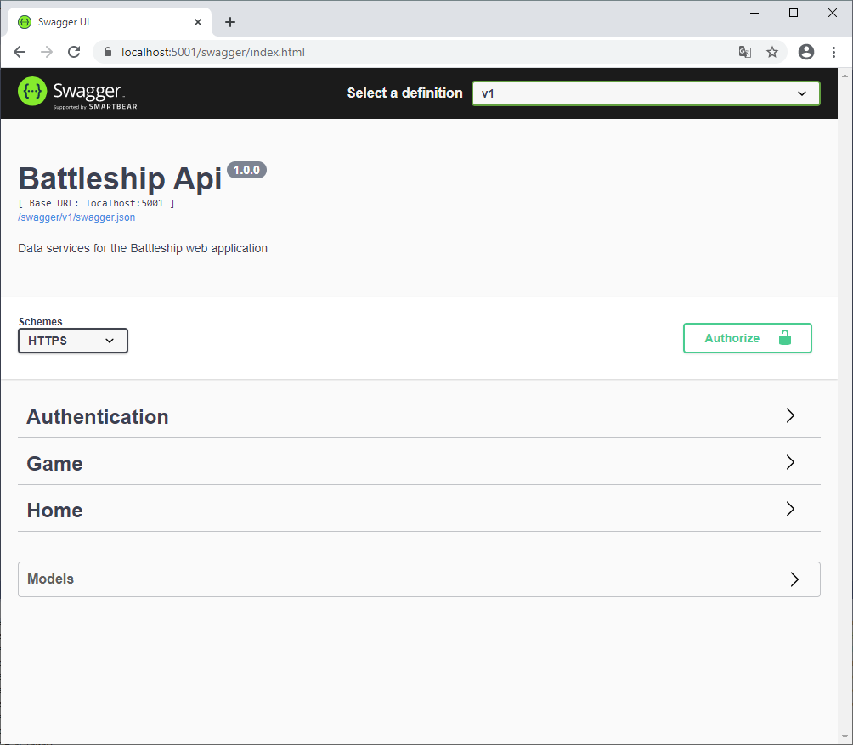Open Chrome three-dot menu

[x=833, y=52]
